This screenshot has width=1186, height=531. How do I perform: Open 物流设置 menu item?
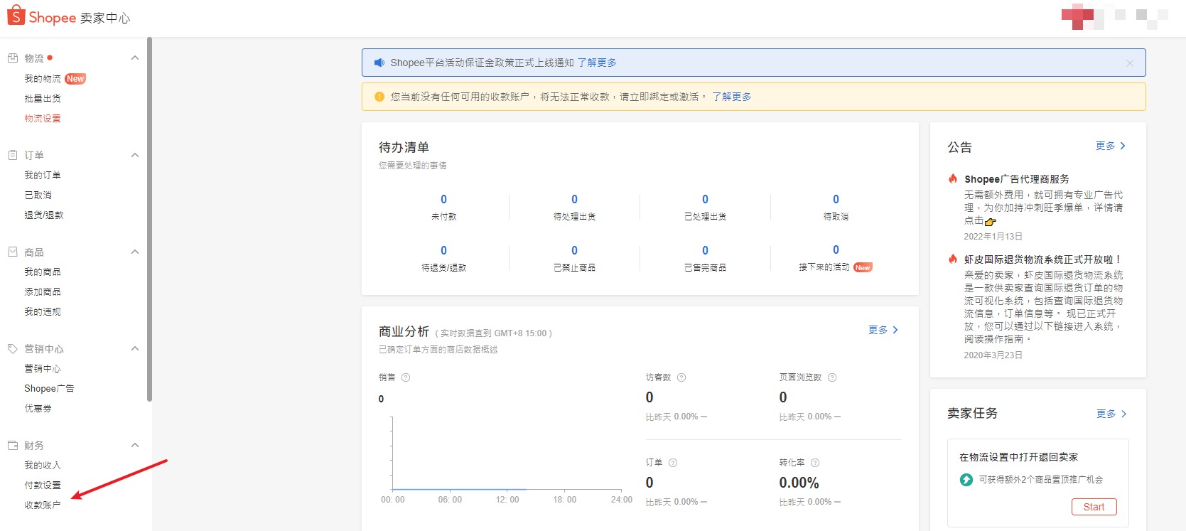coord(43,119)
